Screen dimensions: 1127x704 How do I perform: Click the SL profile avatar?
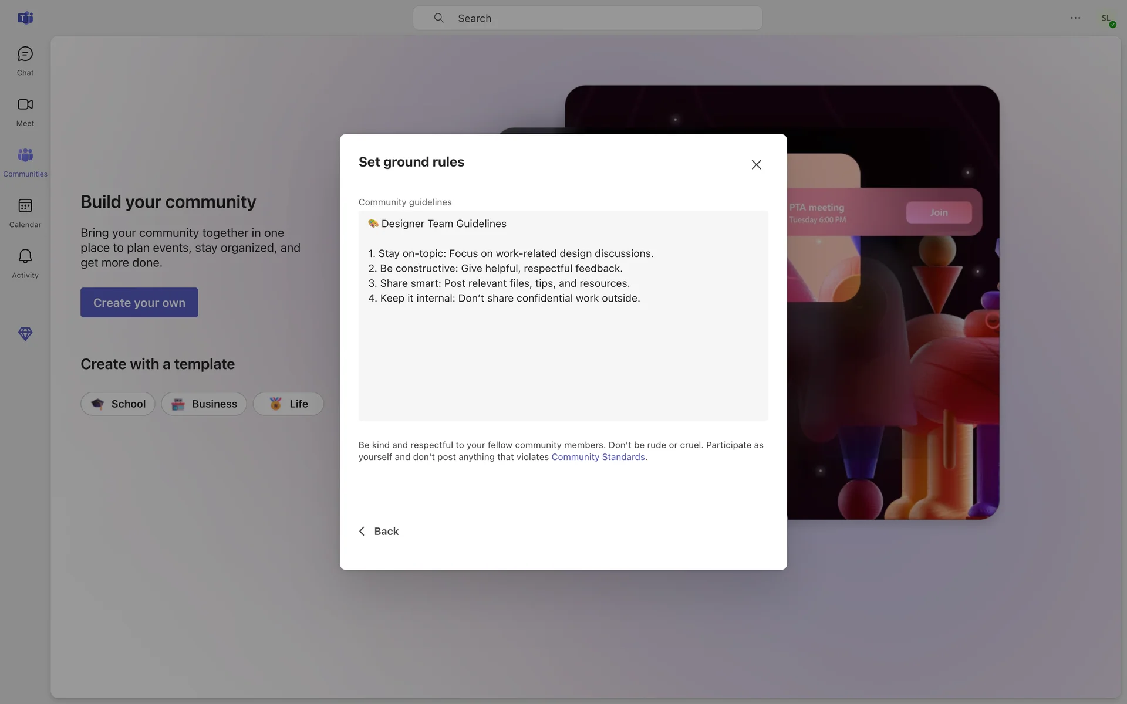pyautogui.click(x=1106, y=18)
